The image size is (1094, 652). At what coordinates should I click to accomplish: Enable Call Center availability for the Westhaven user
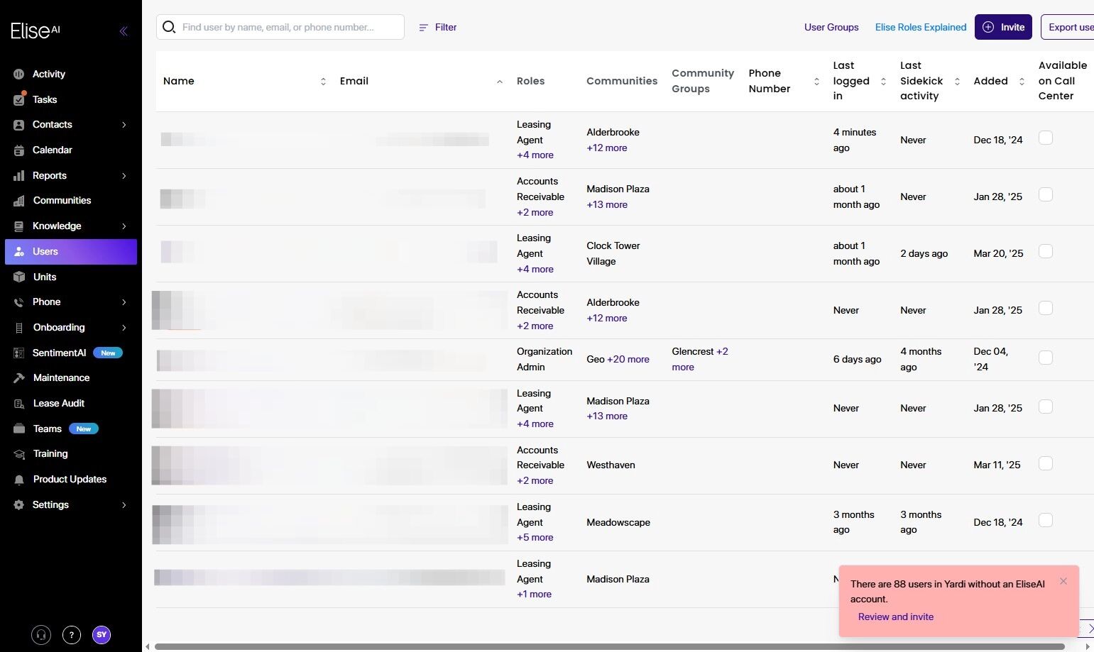tap(1045, 463)
